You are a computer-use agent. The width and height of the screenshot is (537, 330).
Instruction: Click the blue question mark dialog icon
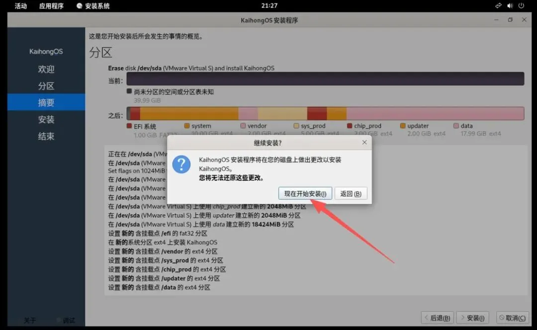(x=181, y=165)
